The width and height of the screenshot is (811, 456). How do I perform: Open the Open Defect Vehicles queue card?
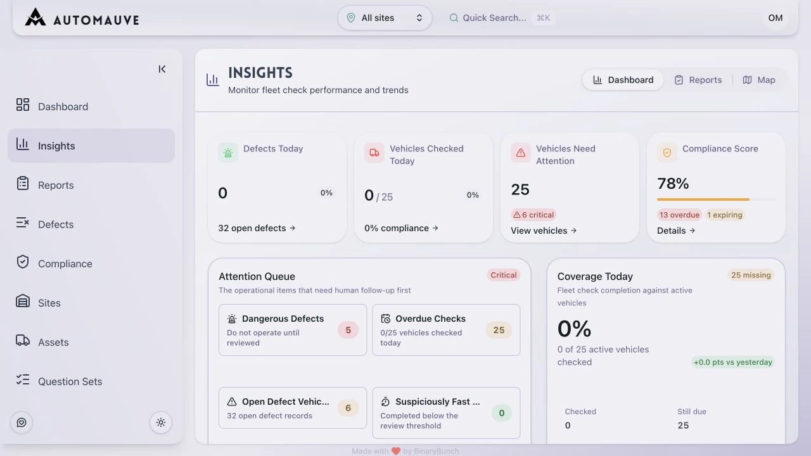pos(293,408)
